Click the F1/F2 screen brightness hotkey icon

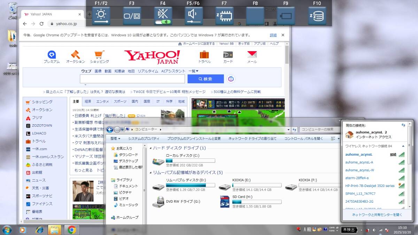(101, 16)
